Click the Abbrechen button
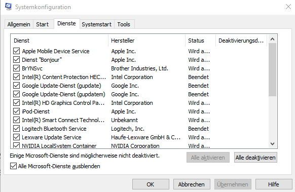 (192, 184)
